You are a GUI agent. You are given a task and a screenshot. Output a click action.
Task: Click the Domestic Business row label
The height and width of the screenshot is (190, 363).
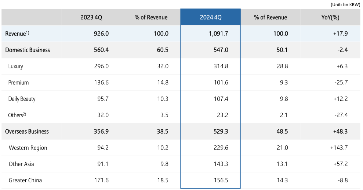click(28, 50)
